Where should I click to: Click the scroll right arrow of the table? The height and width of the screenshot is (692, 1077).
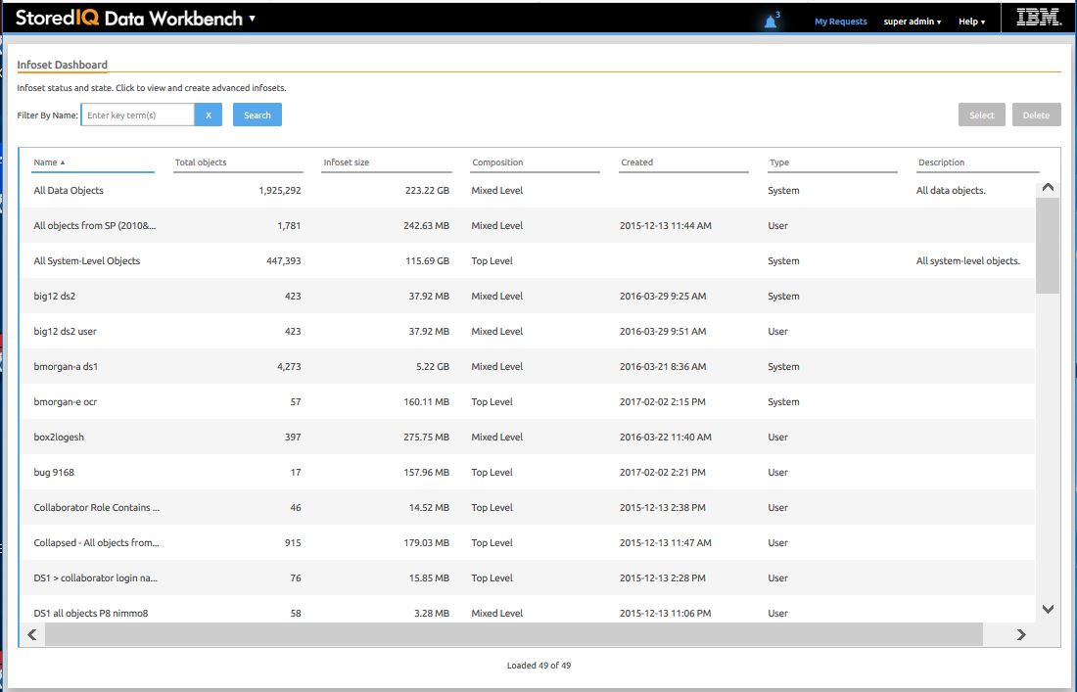pos(1021,634)
